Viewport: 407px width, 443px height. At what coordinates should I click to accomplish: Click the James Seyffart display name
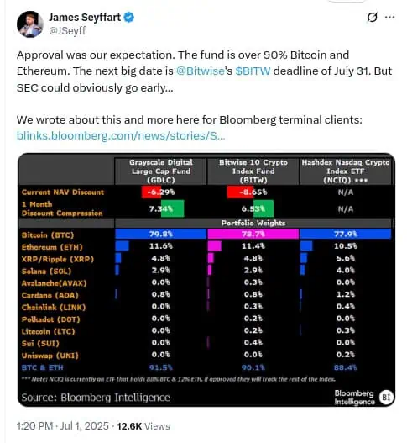pos(85,18)
